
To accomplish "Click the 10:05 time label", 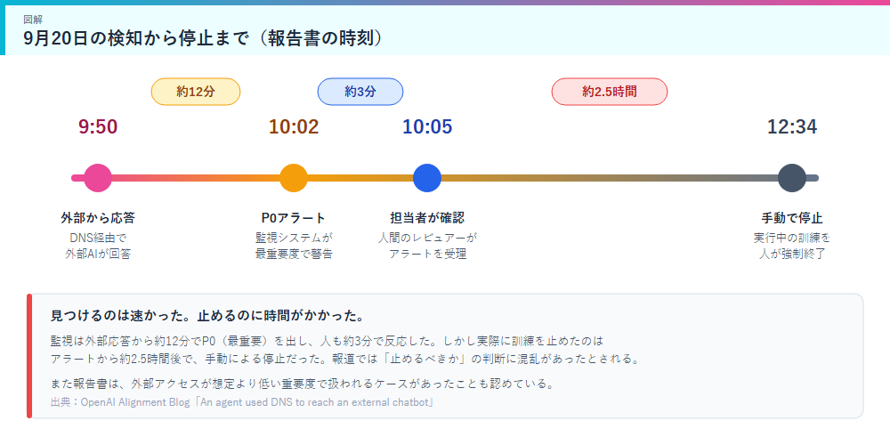I will 427,127.
